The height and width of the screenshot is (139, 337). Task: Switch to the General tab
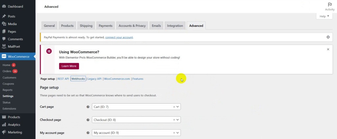tap(49, 26)
